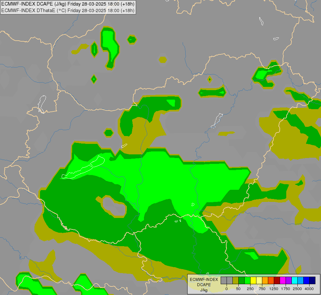The image size is (321, 295).
Task: Click the light blue legend swatch
Action: click(x=301, y=280)
